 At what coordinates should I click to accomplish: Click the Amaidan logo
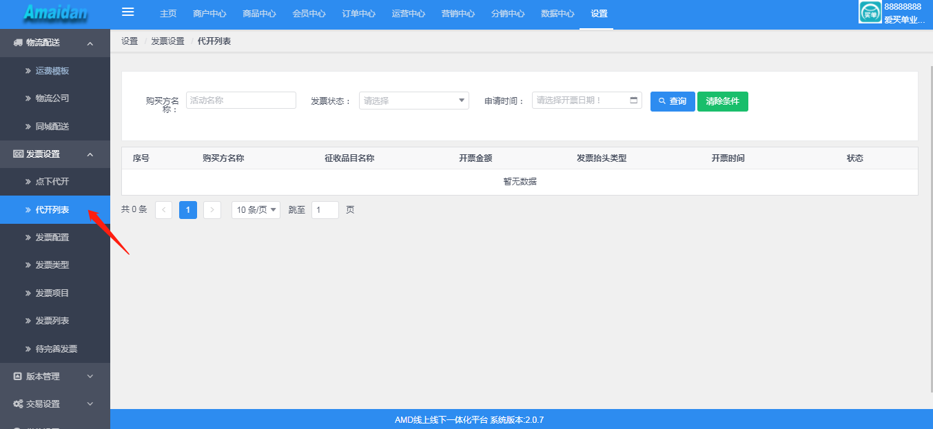(55, 12)
